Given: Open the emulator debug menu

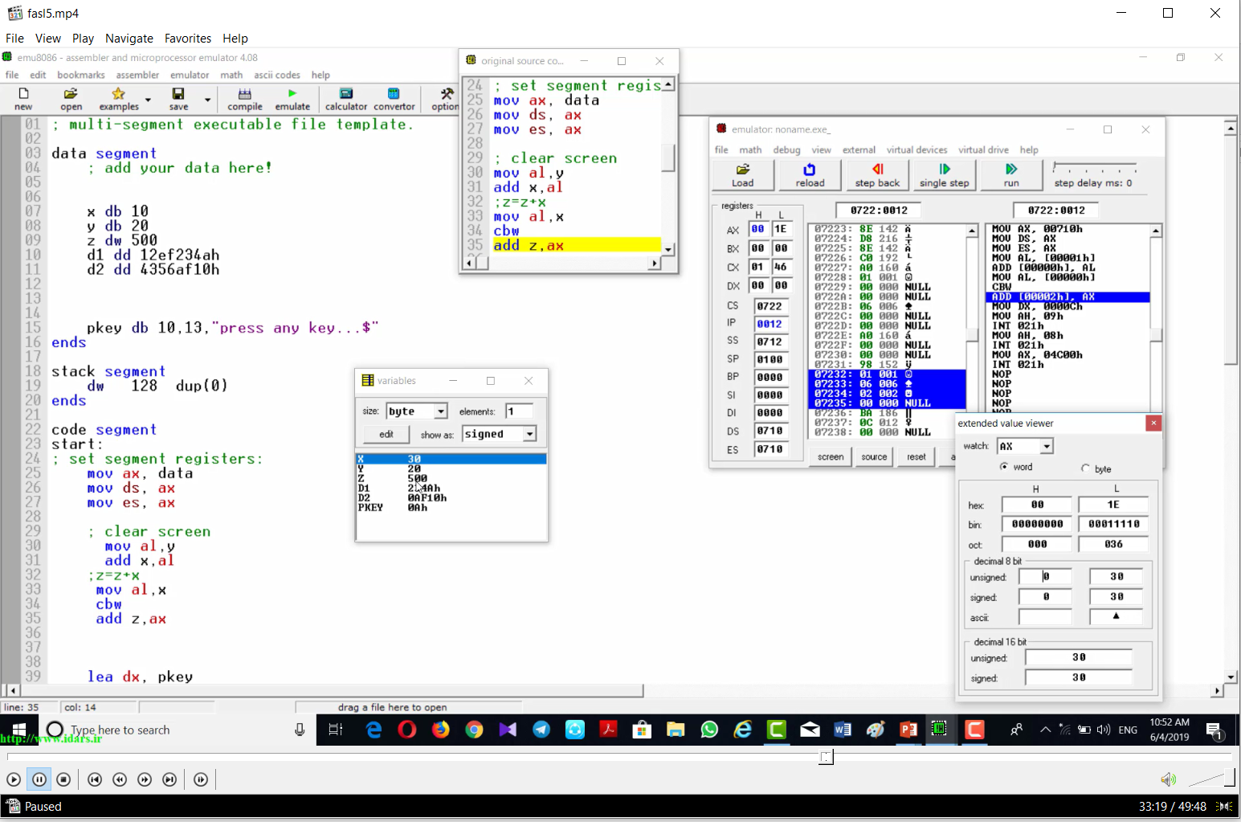Looking at the screenshot, I should point(786,150).
